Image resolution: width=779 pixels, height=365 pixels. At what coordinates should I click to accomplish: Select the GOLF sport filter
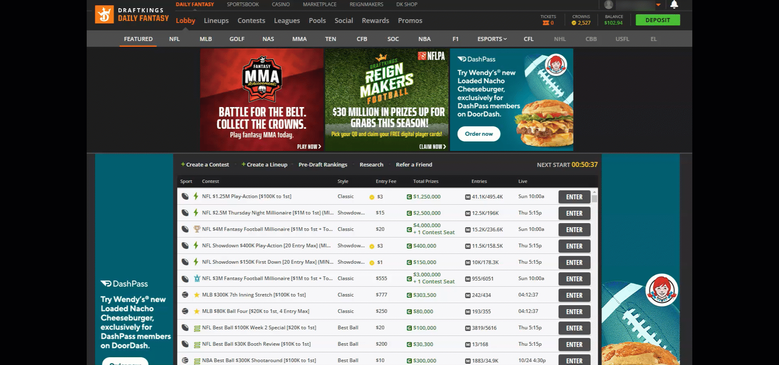(237, 39)
